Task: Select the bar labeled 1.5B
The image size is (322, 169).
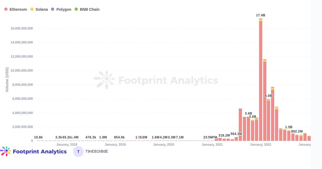Action: pos(289,136)
